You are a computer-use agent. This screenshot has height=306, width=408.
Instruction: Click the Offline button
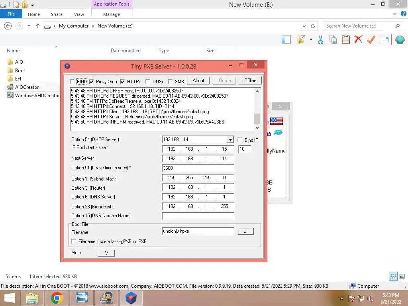pos(250,80)
